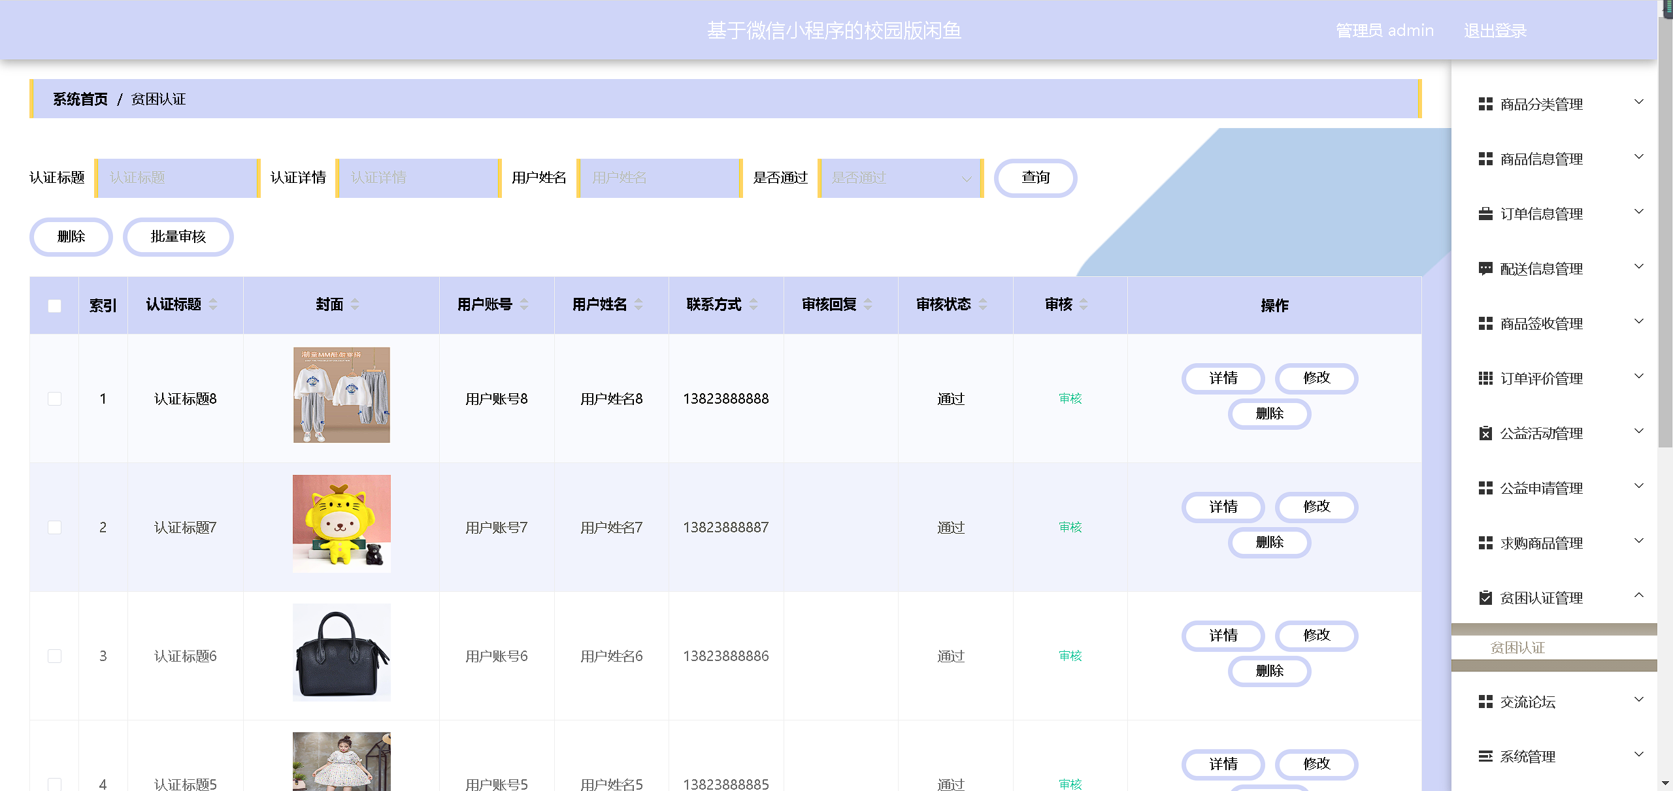Click the 批量审核 button
Viewport: 1673px width, 791px height.
click(178, 236)
